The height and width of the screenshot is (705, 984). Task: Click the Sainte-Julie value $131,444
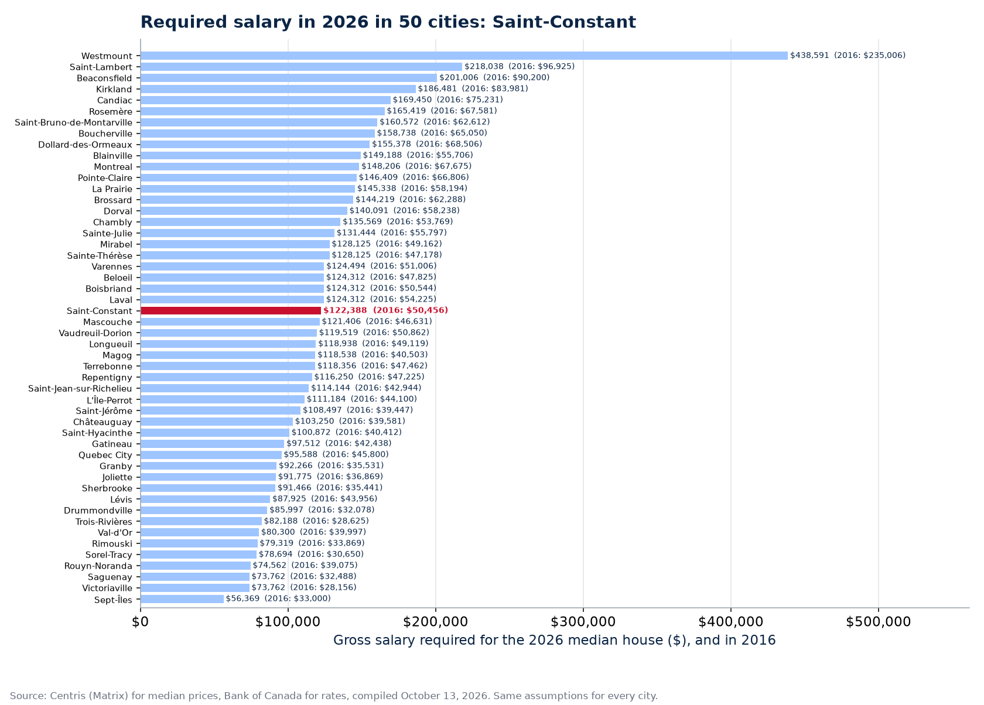pyautogui.click(x=392, y=233)
